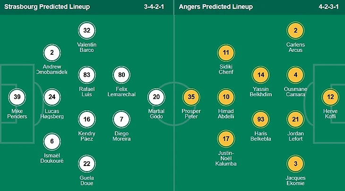Select Rafael Luís' number 83 circle
This screenshot has height=191, width=345.
tap(86, 75)
